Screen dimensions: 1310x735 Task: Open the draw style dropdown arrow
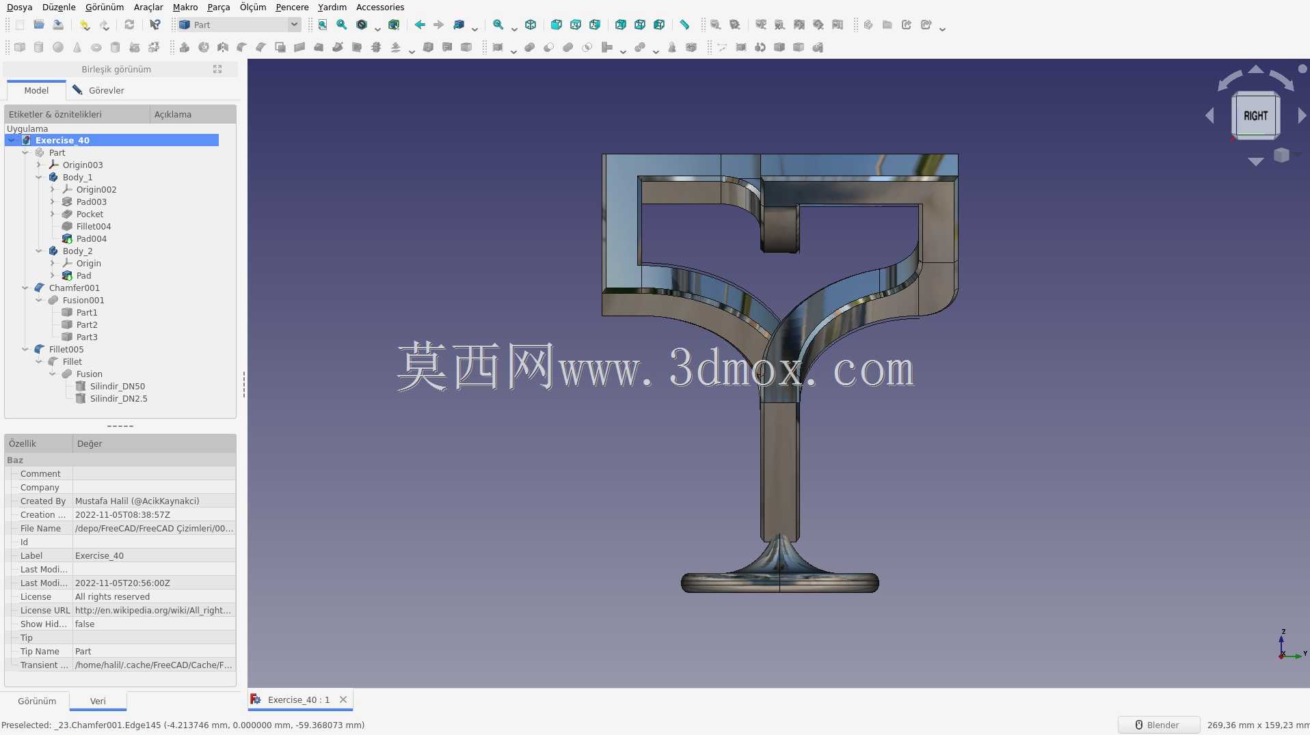pyautogui.click(x=377, y=28)
